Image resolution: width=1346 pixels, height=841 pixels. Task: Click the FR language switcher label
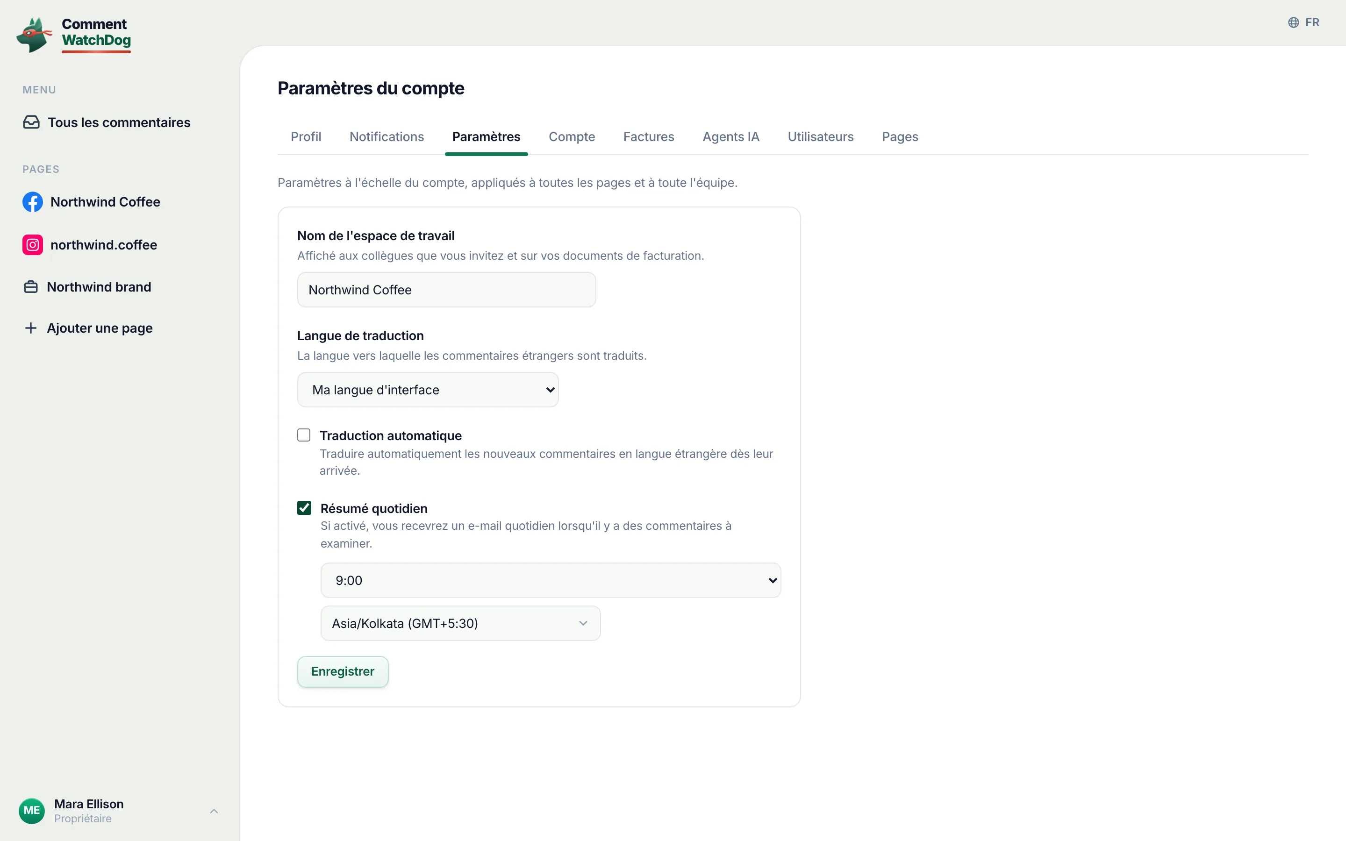pos(1312,22)
